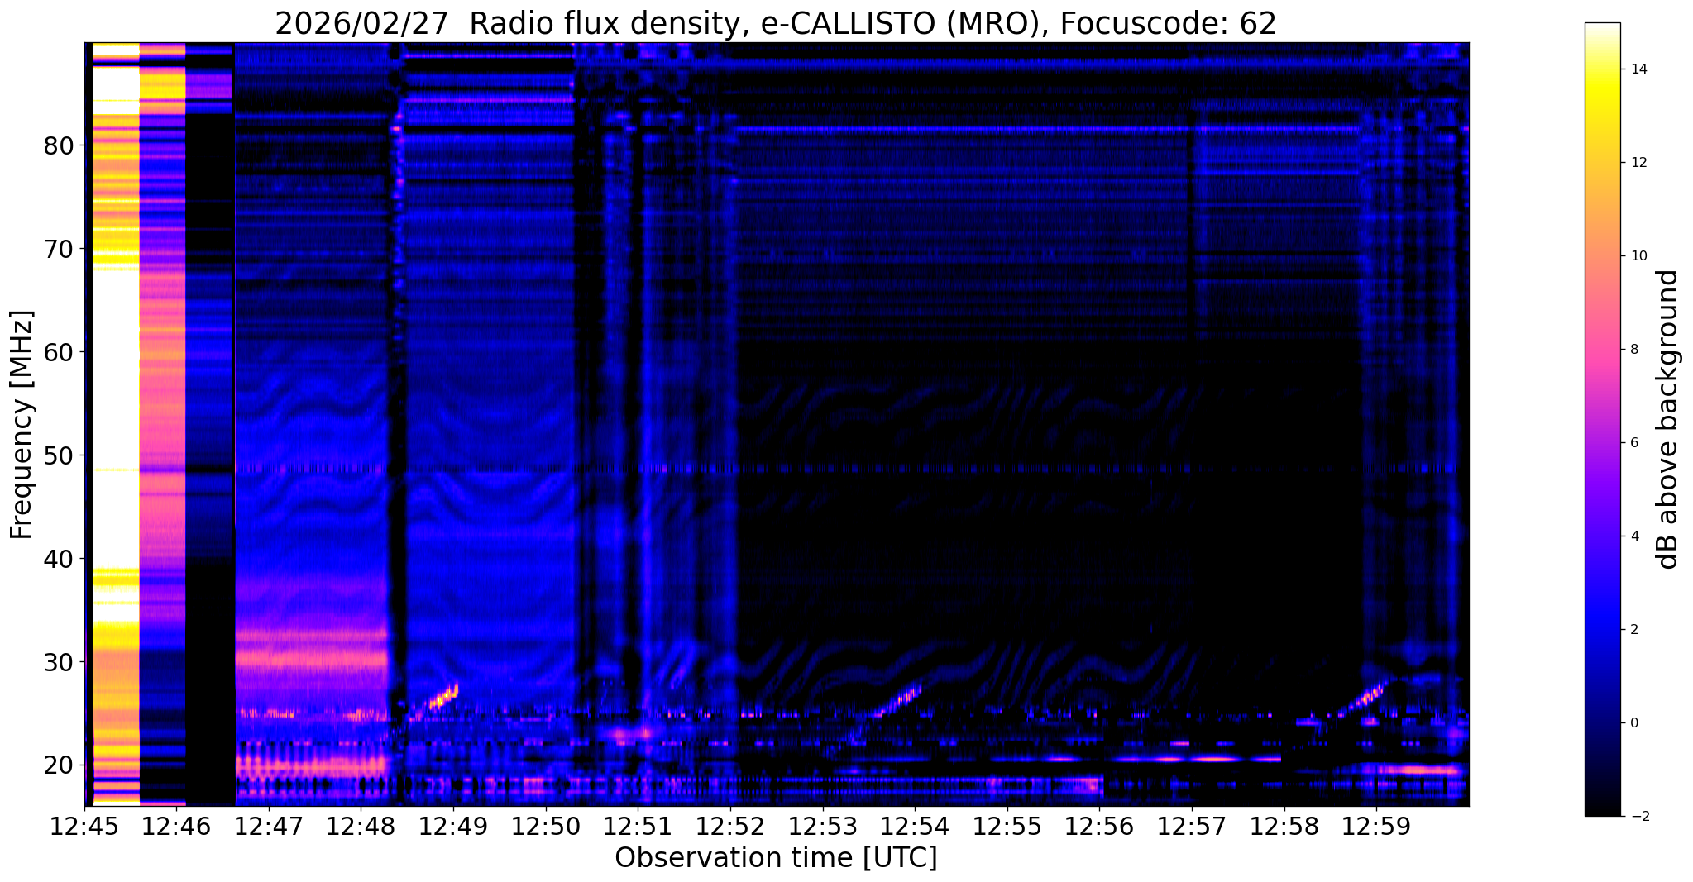
Task: Click the 70 MHz frequency tick label
Action: (x=58, y=249)
